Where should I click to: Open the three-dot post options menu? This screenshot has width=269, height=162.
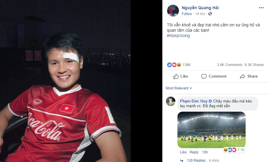[261, 8]
